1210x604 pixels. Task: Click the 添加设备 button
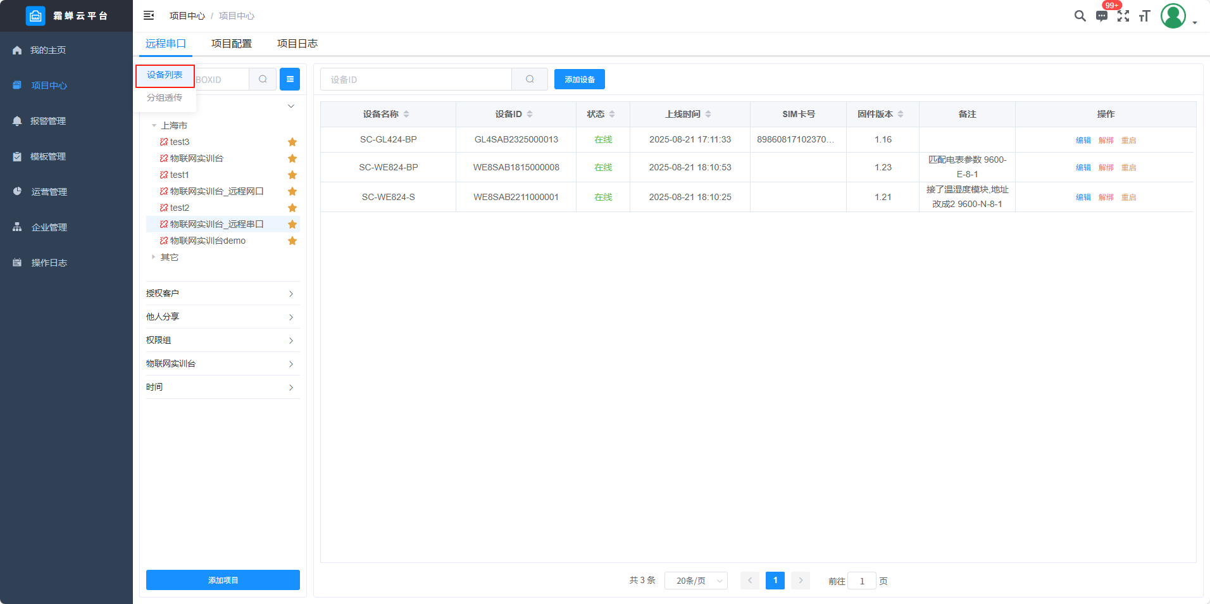click(579, 79)
